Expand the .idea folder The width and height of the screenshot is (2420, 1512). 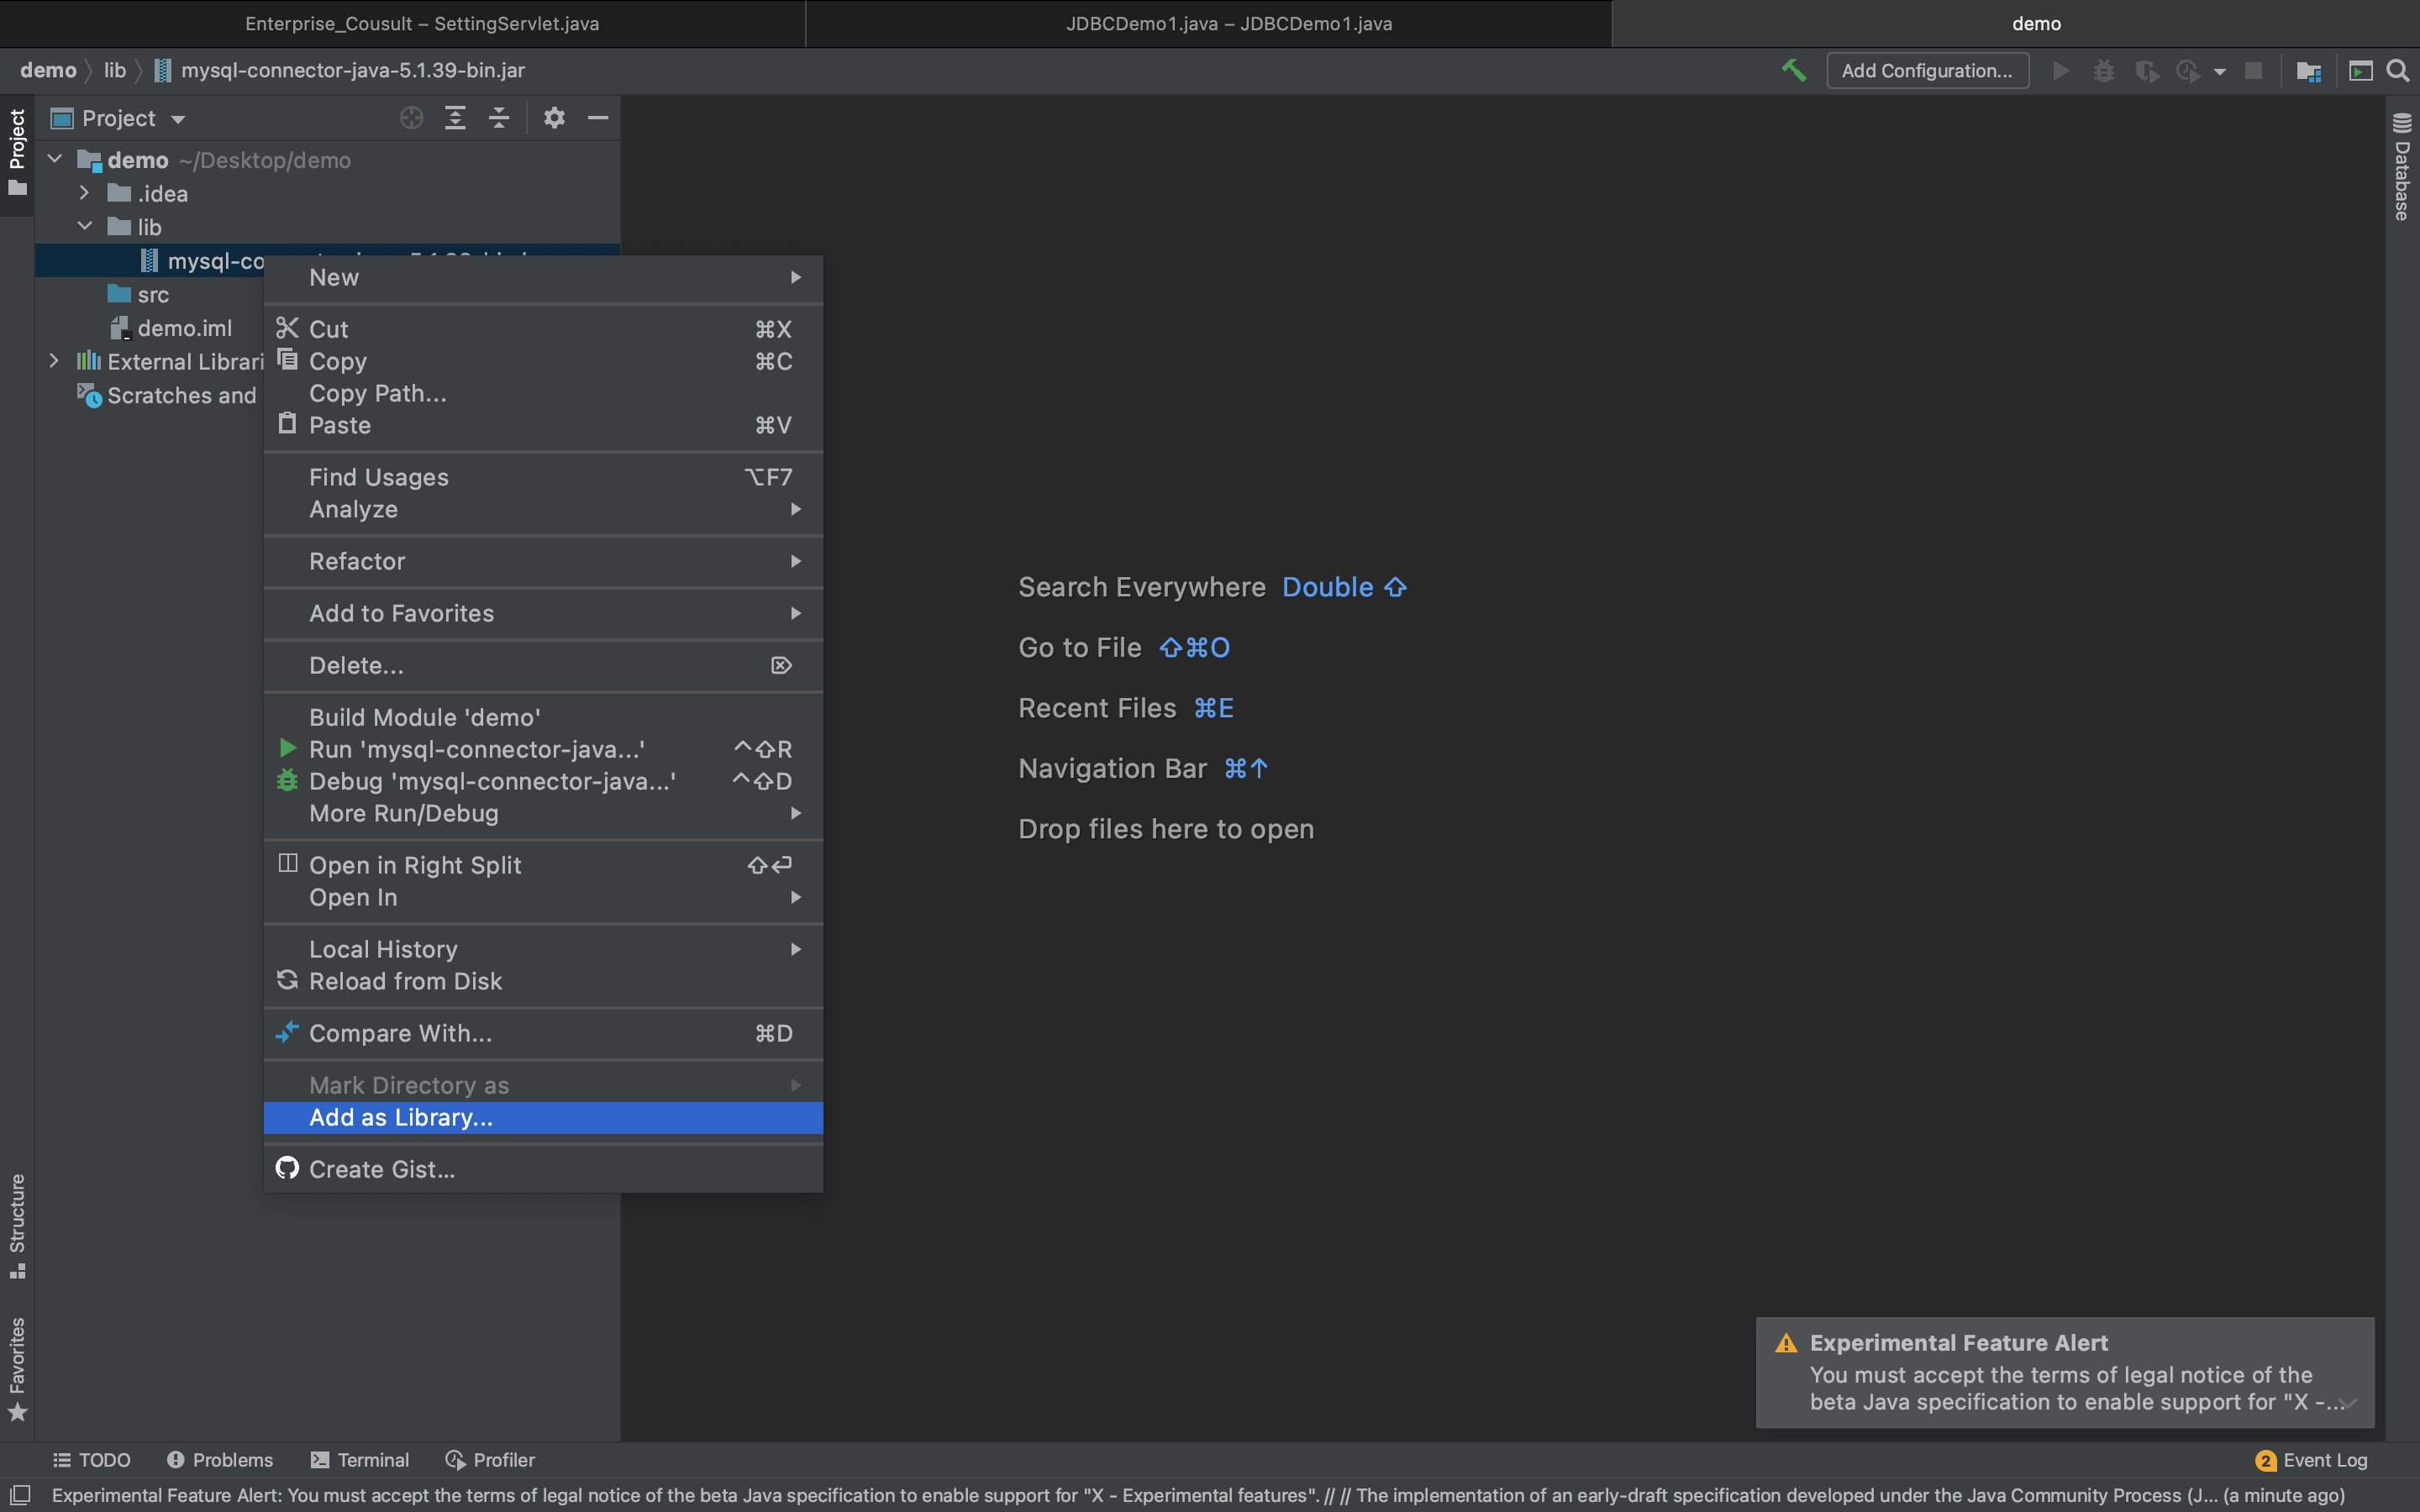pos(85,193)
